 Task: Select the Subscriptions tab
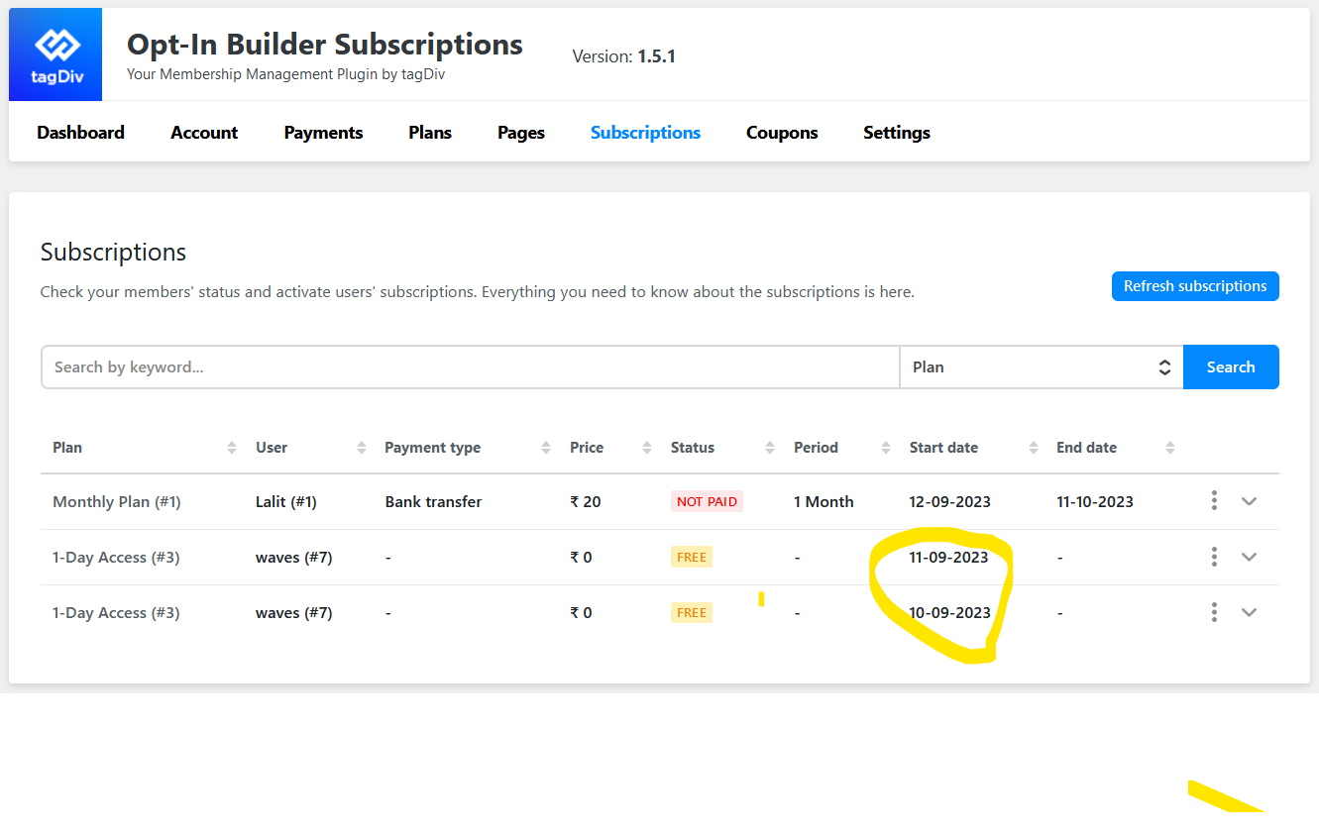[x=645, y=133]
